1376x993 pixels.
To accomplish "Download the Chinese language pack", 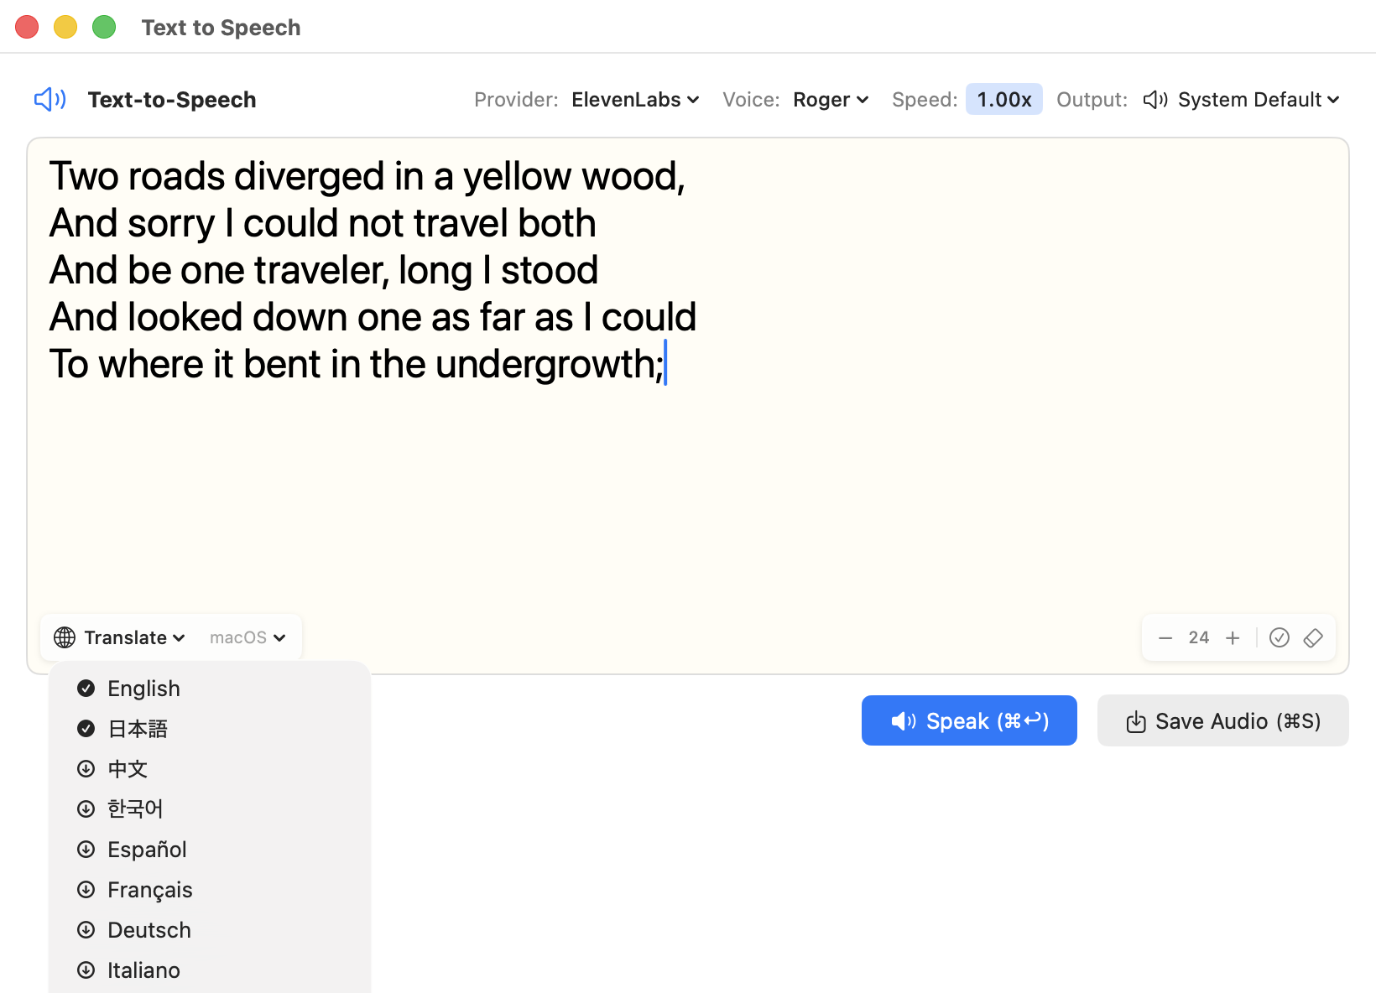I will tap(86, 769).
